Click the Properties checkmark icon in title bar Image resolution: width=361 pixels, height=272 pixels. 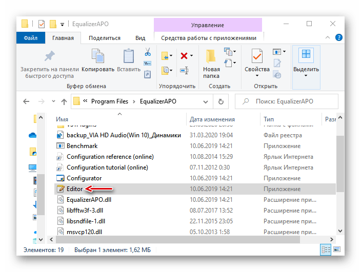click(42, 24)
